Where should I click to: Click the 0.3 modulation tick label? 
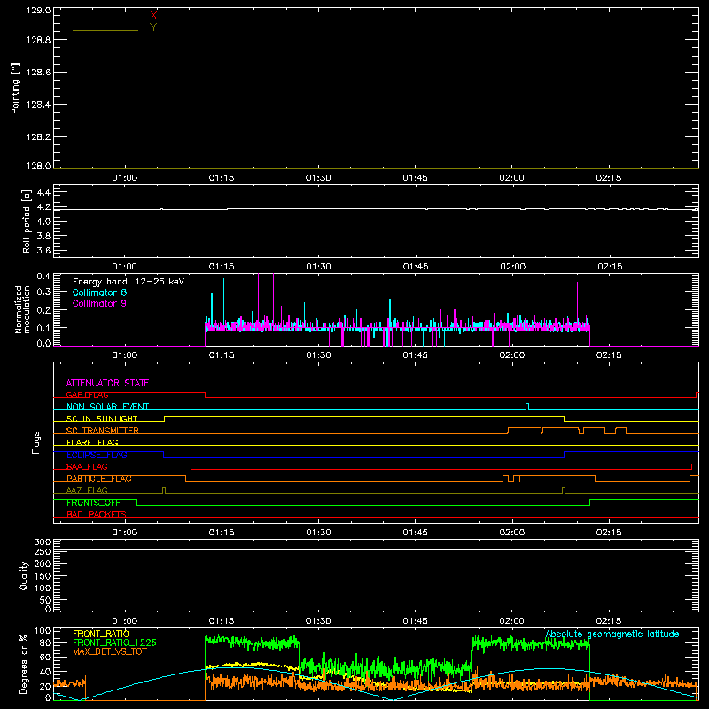(43, 292)
